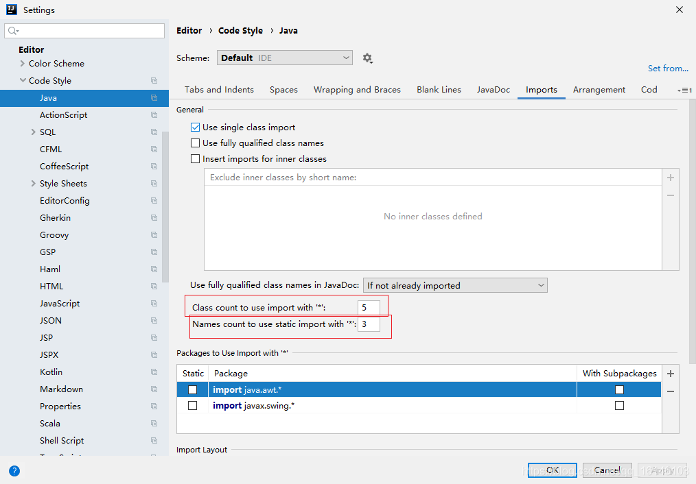This screenshot has width=696, height=484.
Task: Show hidden tabs overflow list
Action: (684, 90)
